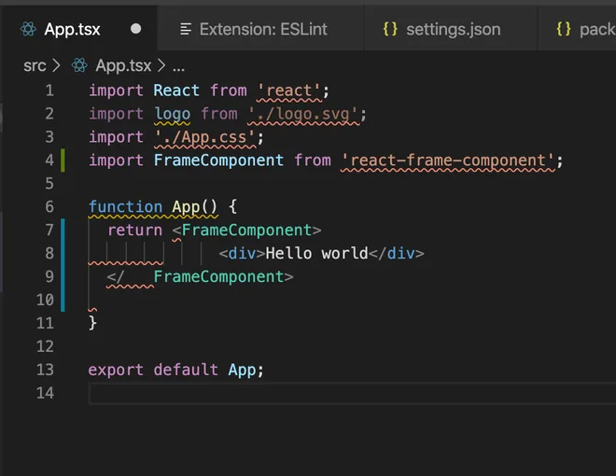This screenshot has height=476, width=616.
Task: Click the logo identifier on line 2
Action: pos(173,115)
